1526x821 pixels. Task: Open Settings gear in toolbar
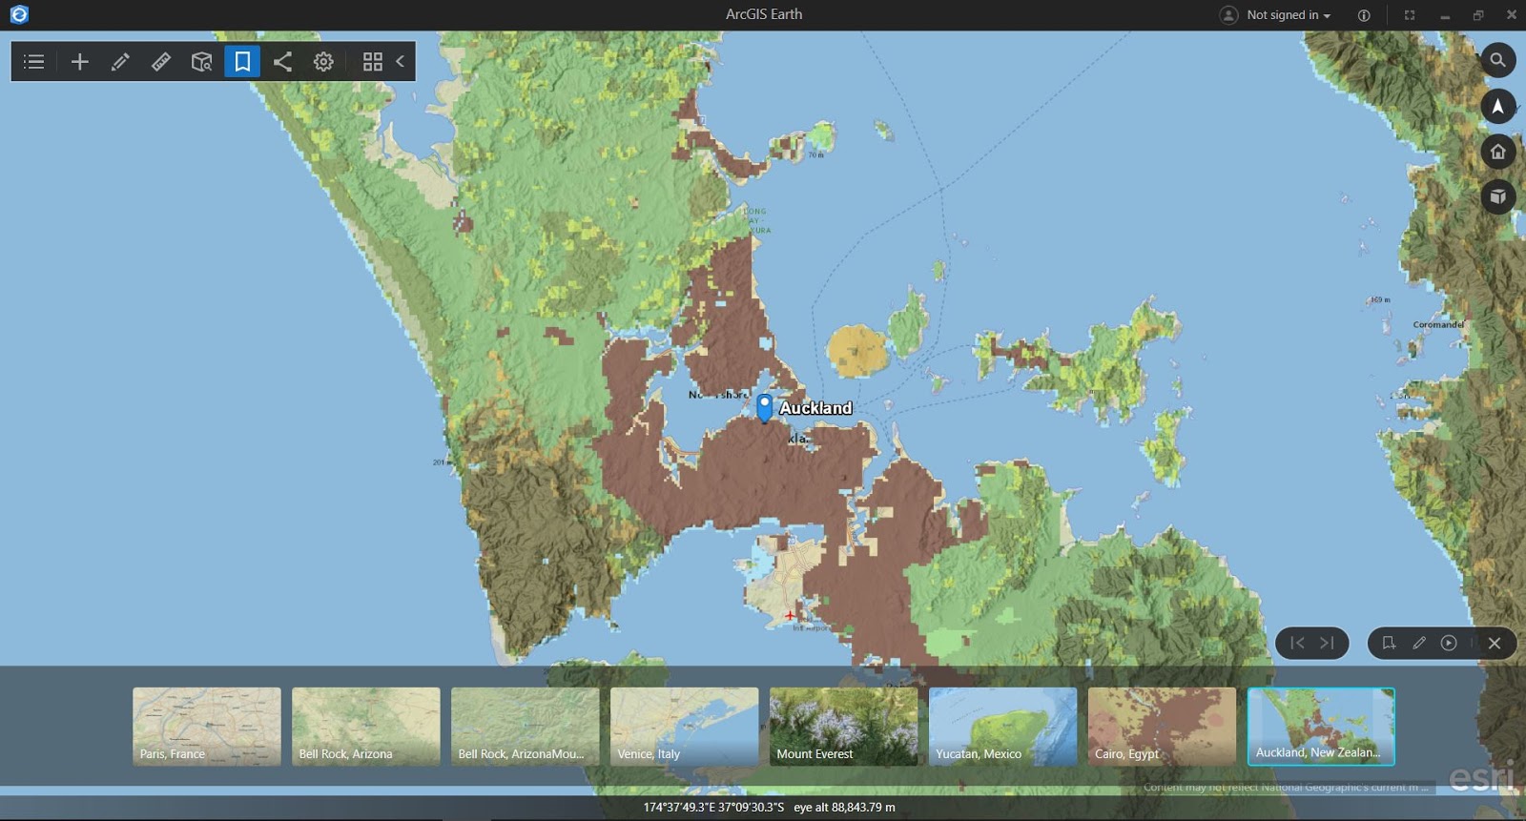pyautogui.click(x=324, y=62)
